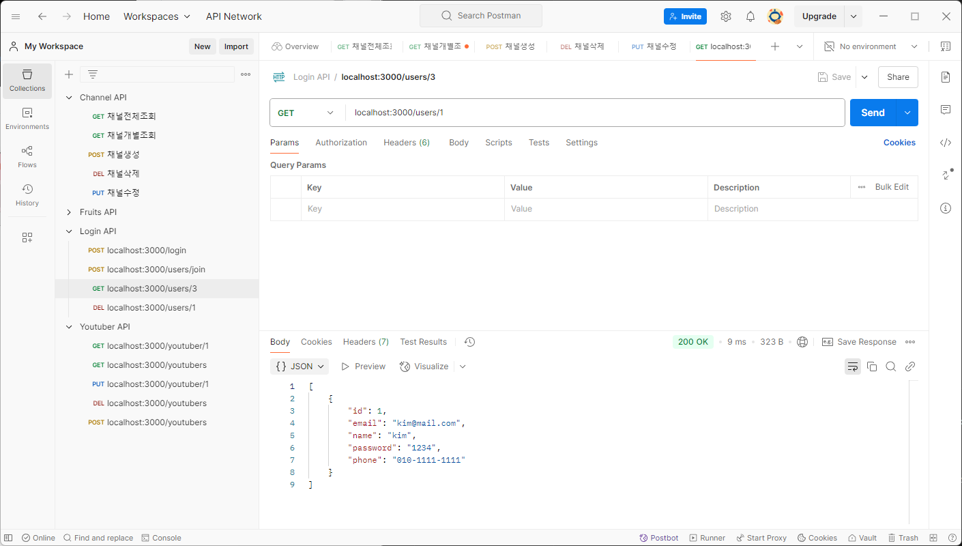This screenshot has width=962, height=546.
Task: Open the hamburger menu icon
Action: coord(16,16)
